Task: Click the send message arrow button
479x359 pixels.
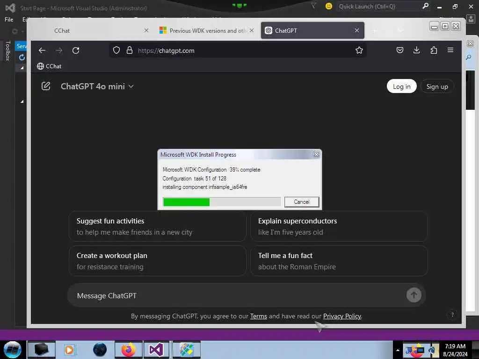Action: pos(414,295)
